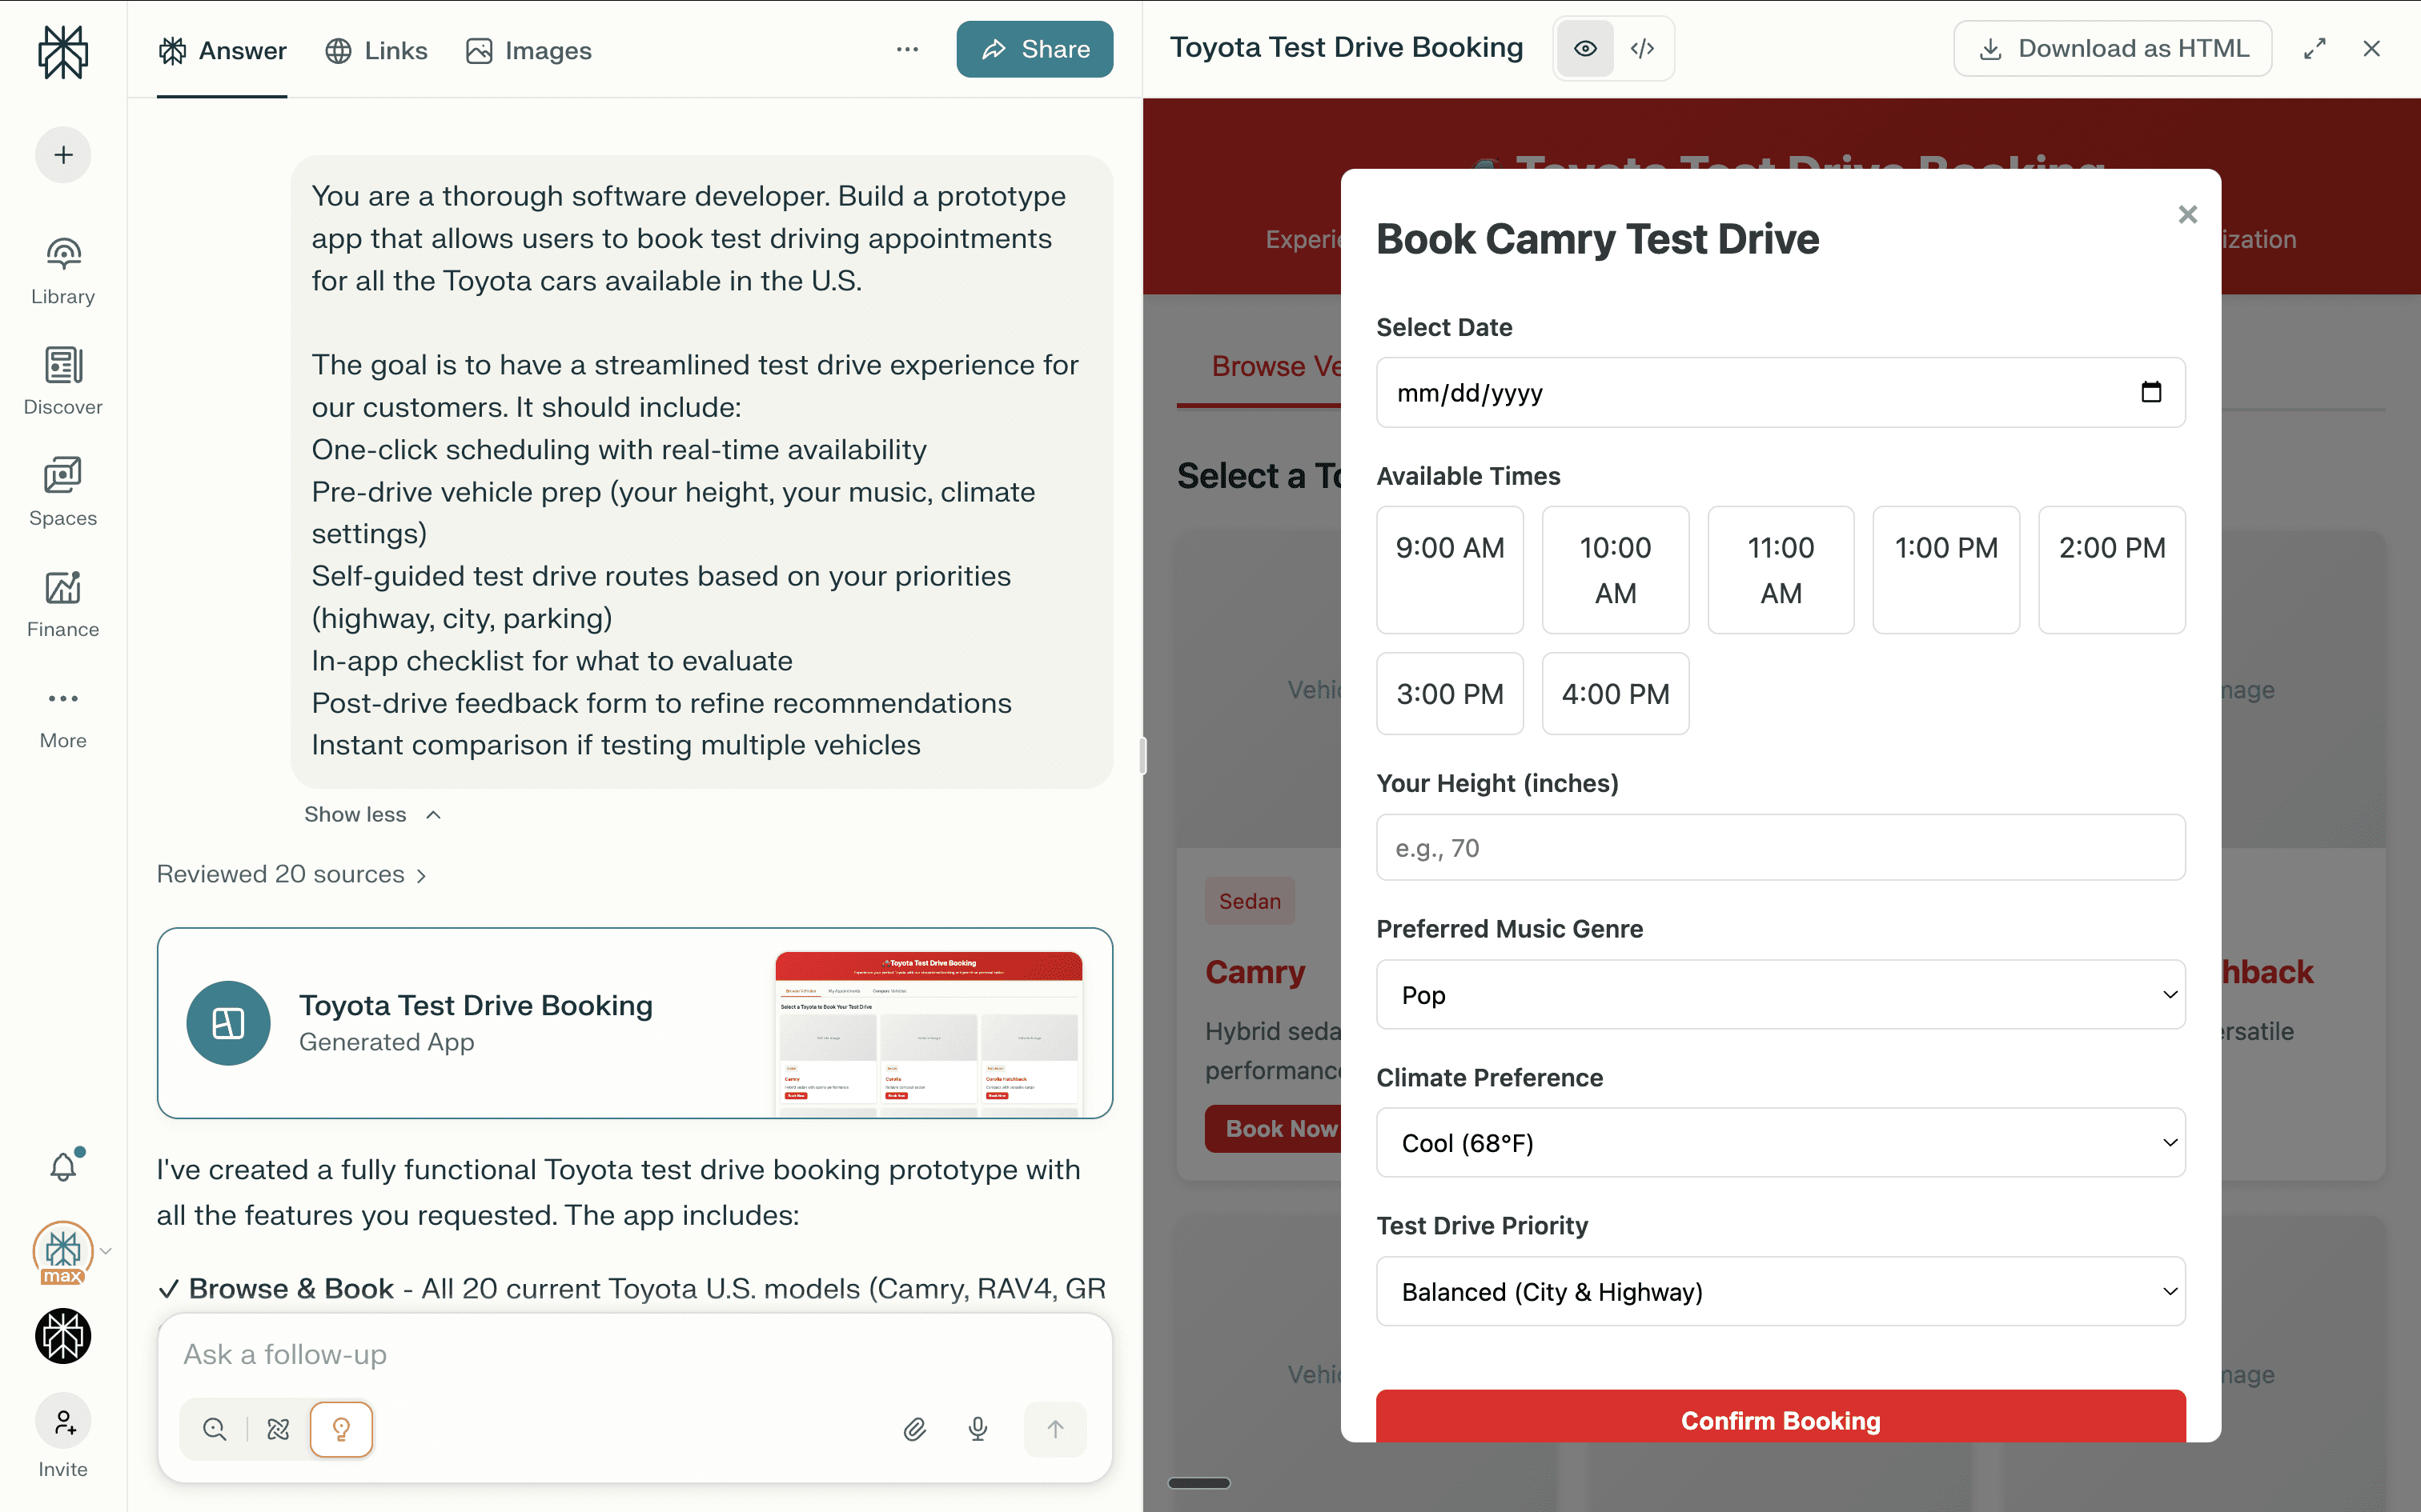The image size is (2421, 1512).
Task: Click the paperclip attach file icon
Action: tap(913, 1429)
